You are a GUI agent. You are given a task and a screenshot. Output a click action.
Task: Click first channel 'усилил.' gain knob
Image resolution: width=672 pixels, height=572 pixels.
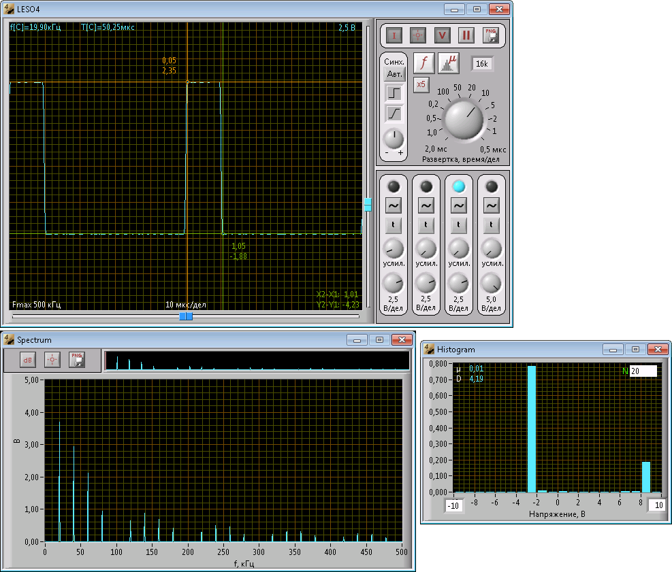point(394,249)
